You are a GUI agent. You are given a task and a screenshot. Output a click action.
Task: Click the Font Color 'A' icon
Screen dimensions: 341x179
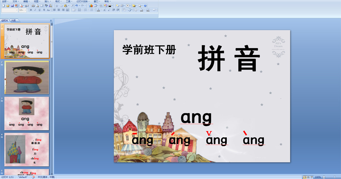click(x=98, y=10)
